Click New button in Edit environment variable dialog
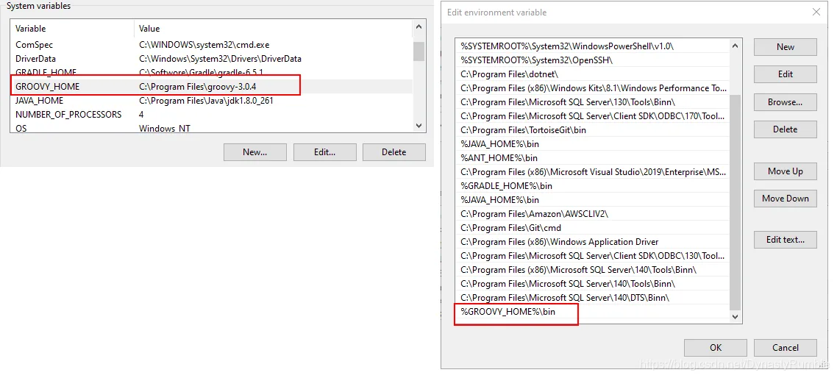Image resolution: width=837 pixels, height=378 pixels. click(x=786, y=47)
